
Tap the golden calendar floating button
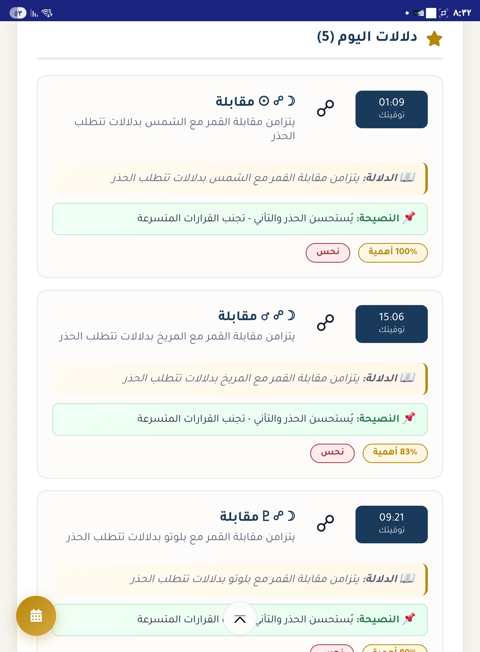coord(36,615)
